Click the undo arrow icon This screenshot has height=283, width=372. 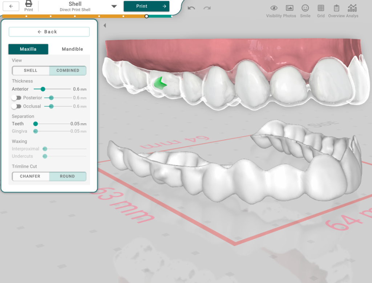pyautogui.click(x=191, y=8)
